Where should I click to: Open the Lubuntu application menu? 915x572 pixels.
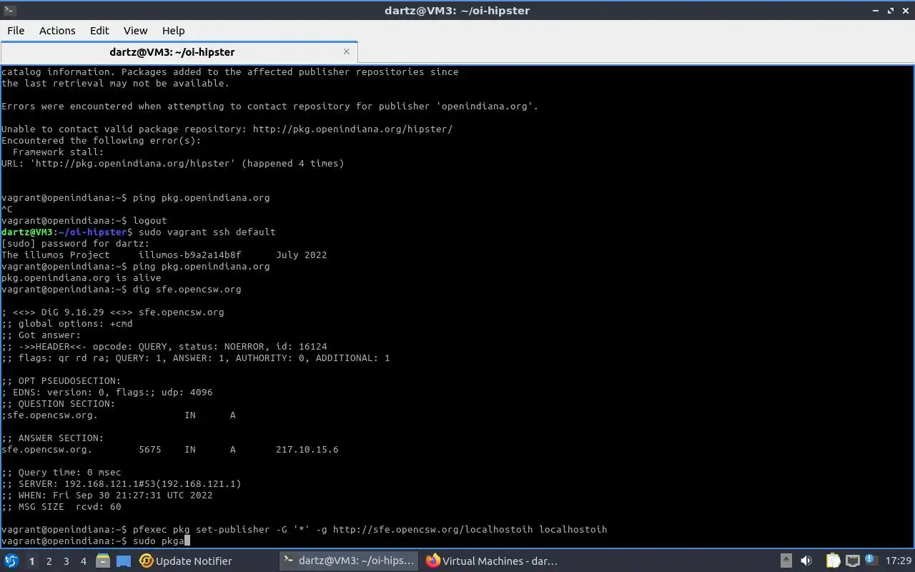pos(11,561)
